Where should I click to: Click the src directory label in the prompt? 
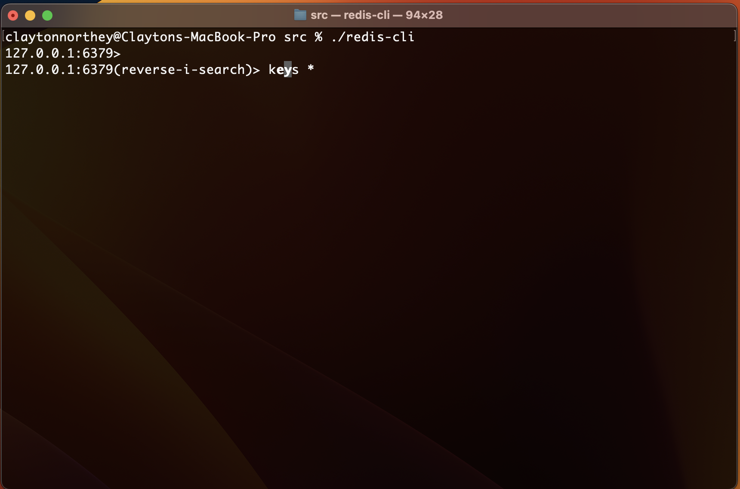pyautogui.click(x=295, y=37)
